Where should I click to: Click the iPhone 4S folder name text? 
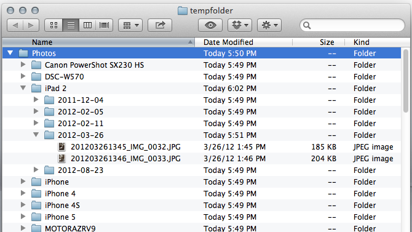point(62,205)
